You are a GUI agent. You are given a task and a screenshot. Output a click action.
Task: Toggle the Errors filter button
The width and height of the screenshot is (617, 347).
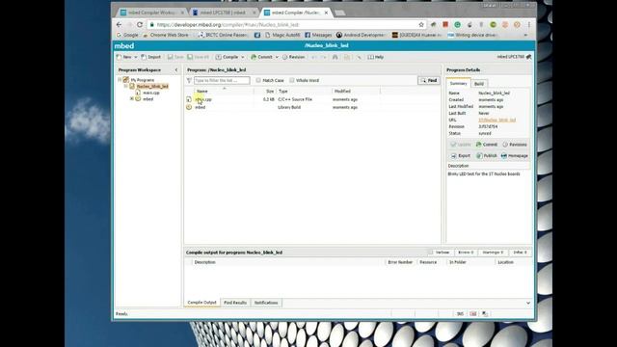coord(466,253)
